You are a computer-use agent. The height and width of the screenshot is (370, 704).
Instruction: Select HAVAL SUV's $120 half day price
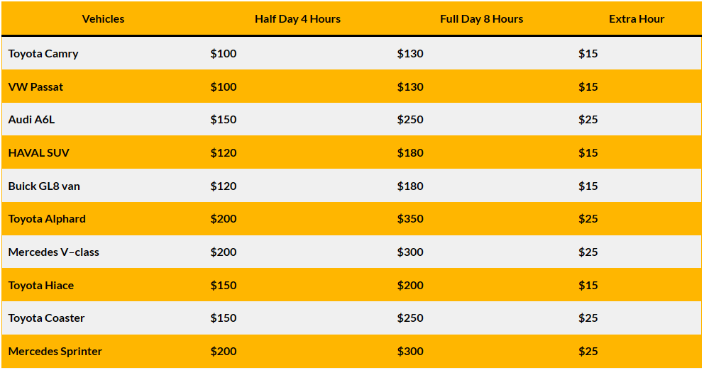click(x=223, y=152)
